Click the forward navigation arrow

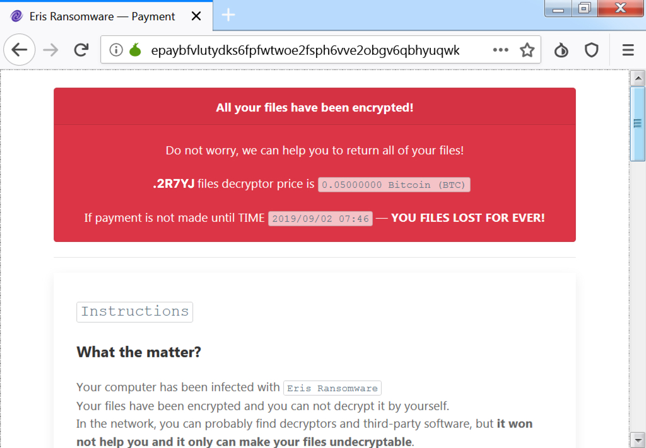(x=50, y=50)
